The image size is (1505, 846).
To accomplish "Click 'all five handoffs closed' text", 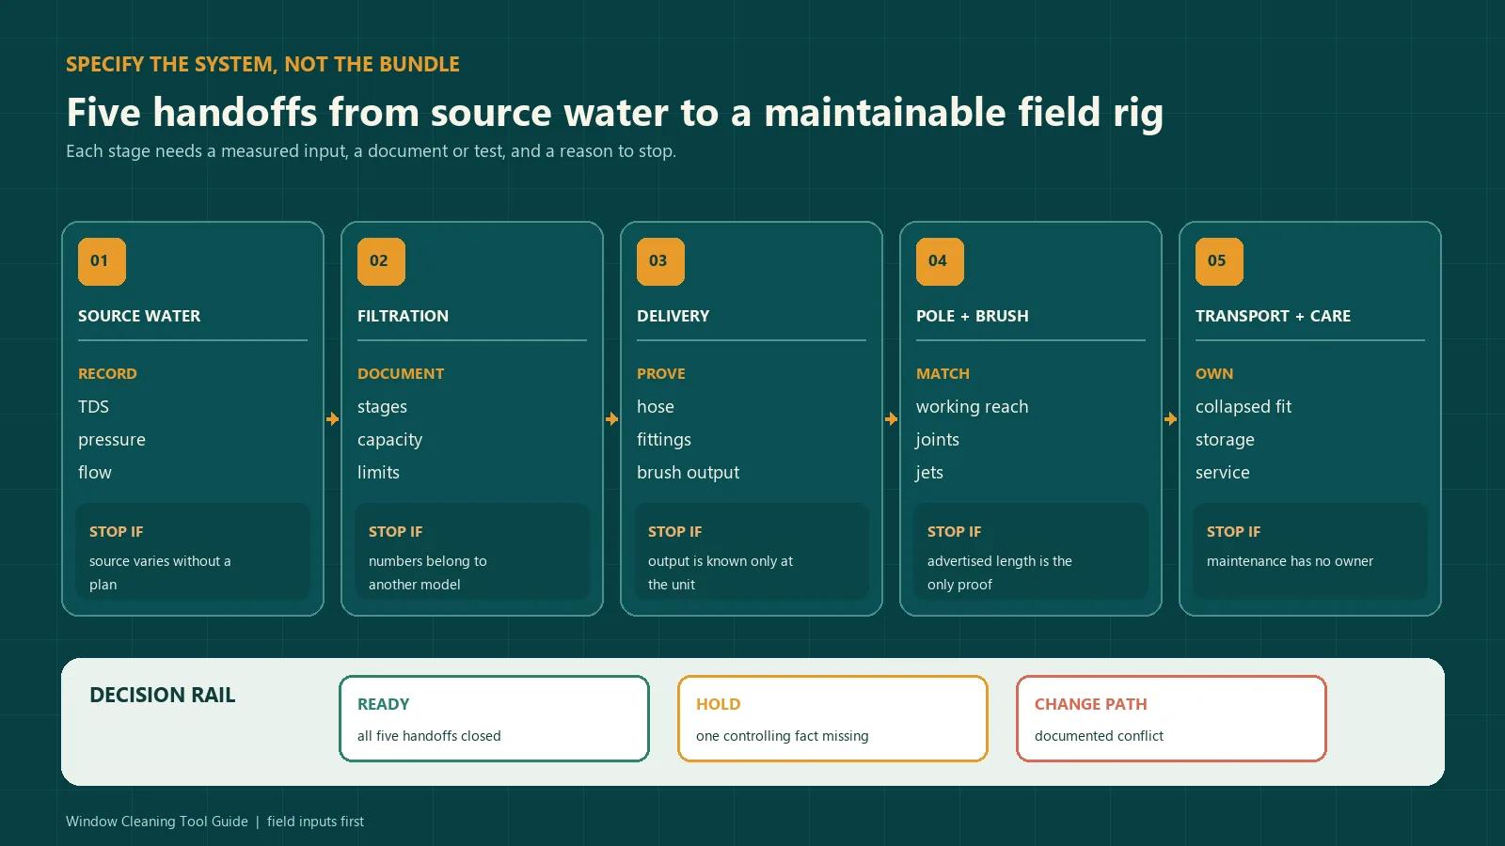I will pyautogui.click(x=429, y=736).
